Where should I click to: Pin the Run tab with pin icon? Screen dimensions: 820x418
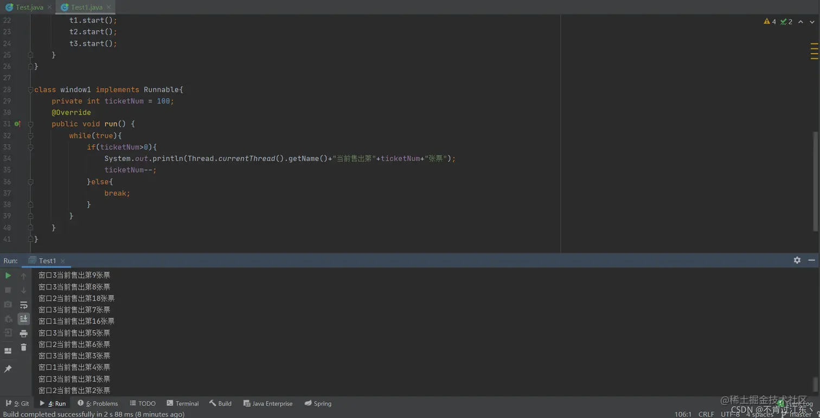[8, 369]
